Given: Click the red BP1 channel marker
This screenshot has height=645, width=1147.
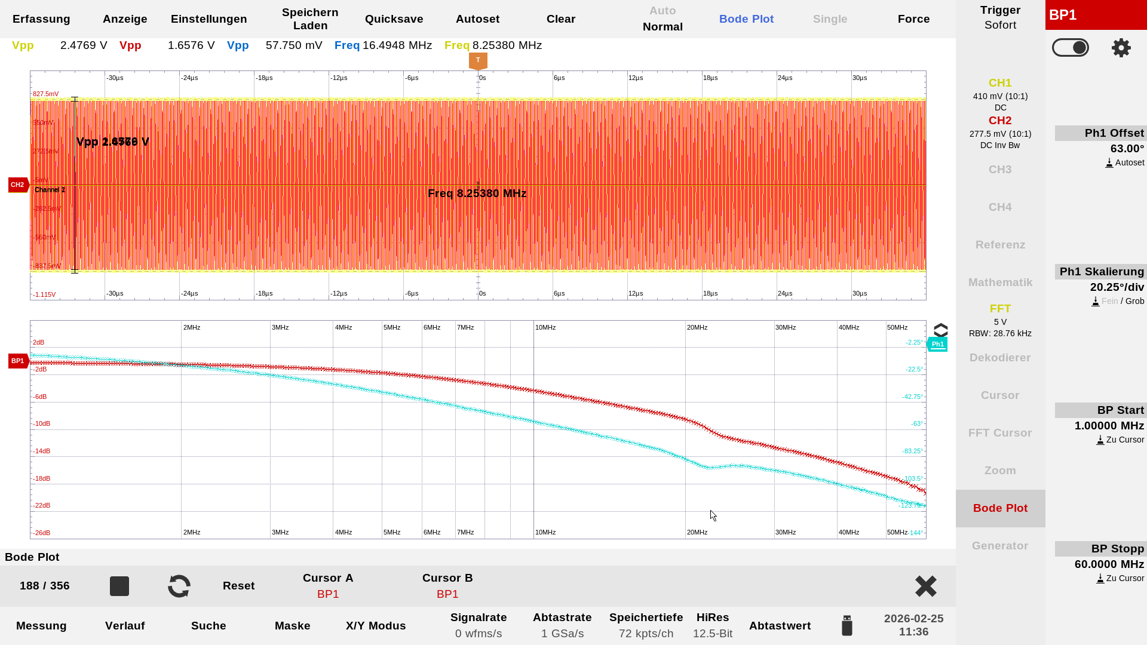Looking at the screenshot, I should (18, 361).
